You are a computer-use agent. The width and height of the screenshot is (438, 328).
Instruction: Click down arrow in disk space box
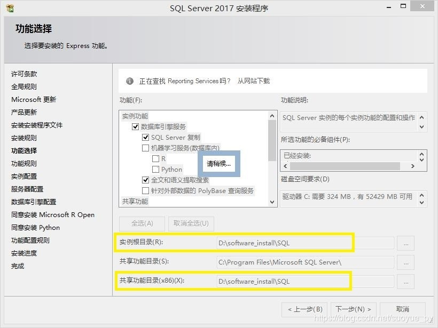(x=422, y=203)
